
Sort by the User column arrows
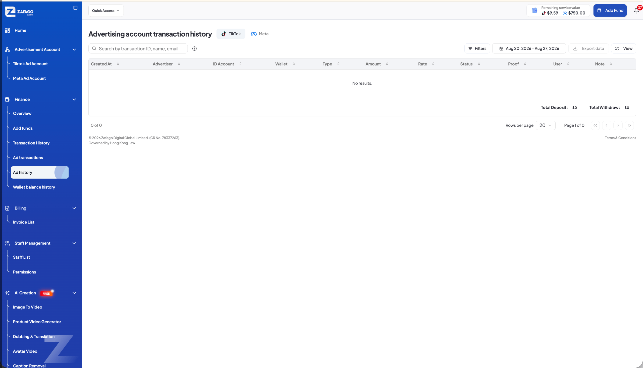click(568, 64)
